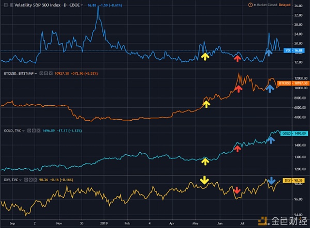This screenshot has height=228, width=310.
Task: Click the Sep label on the time axis
Action: [x=12, y=223]
